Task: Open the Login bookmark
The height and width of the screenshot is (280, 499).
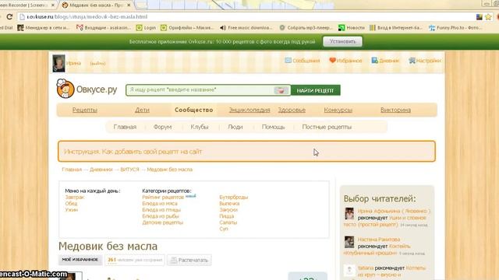Action: click(146, 28)
